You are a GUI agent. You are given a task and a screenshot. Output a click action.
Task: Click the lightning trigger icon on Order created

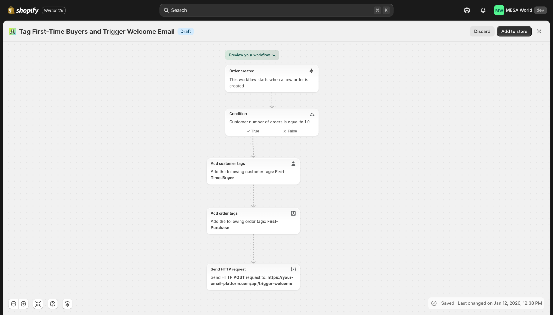pyautogui.click(x=311, y=71)
